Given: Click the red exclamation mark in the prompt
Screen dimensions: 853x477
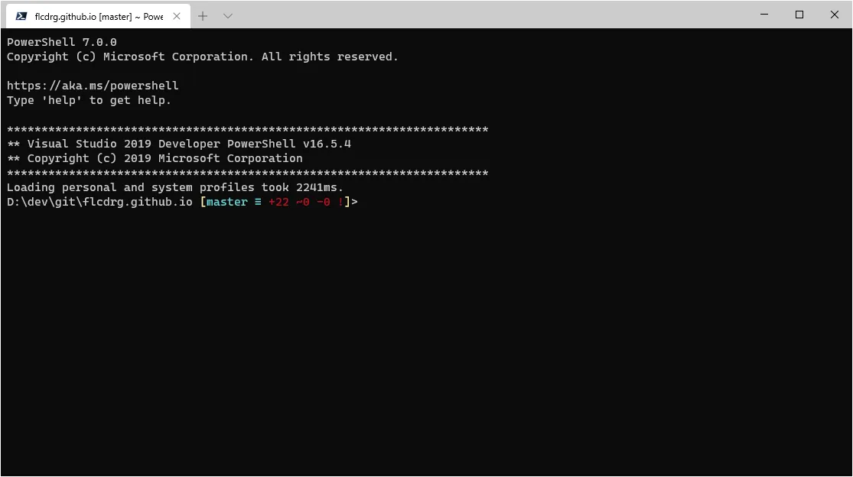Looking at the screenshot, I should (x=341, y=201).
